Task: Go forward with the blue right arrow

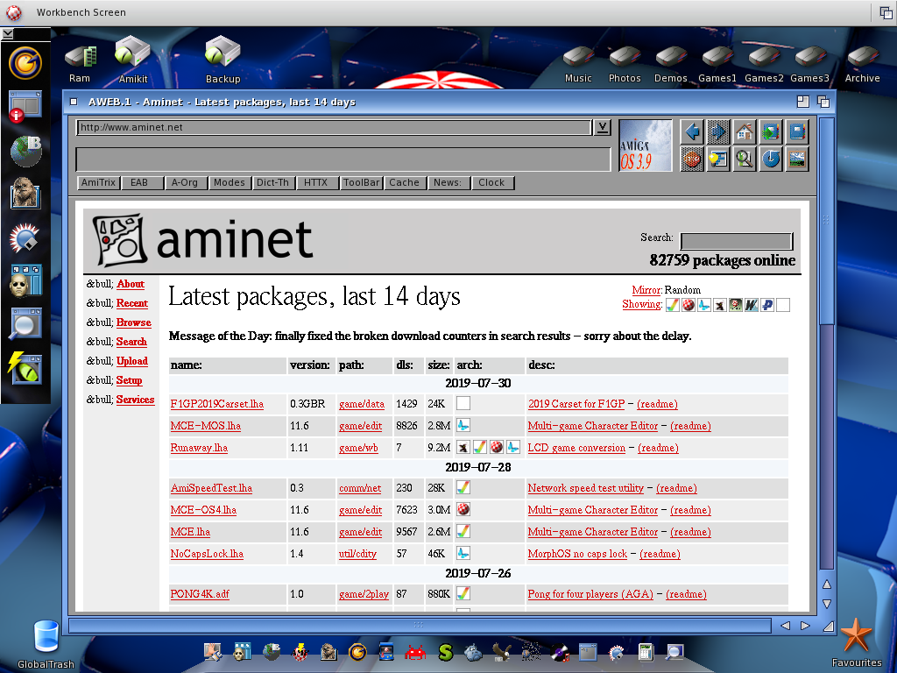Action: (x=718, y=132)
